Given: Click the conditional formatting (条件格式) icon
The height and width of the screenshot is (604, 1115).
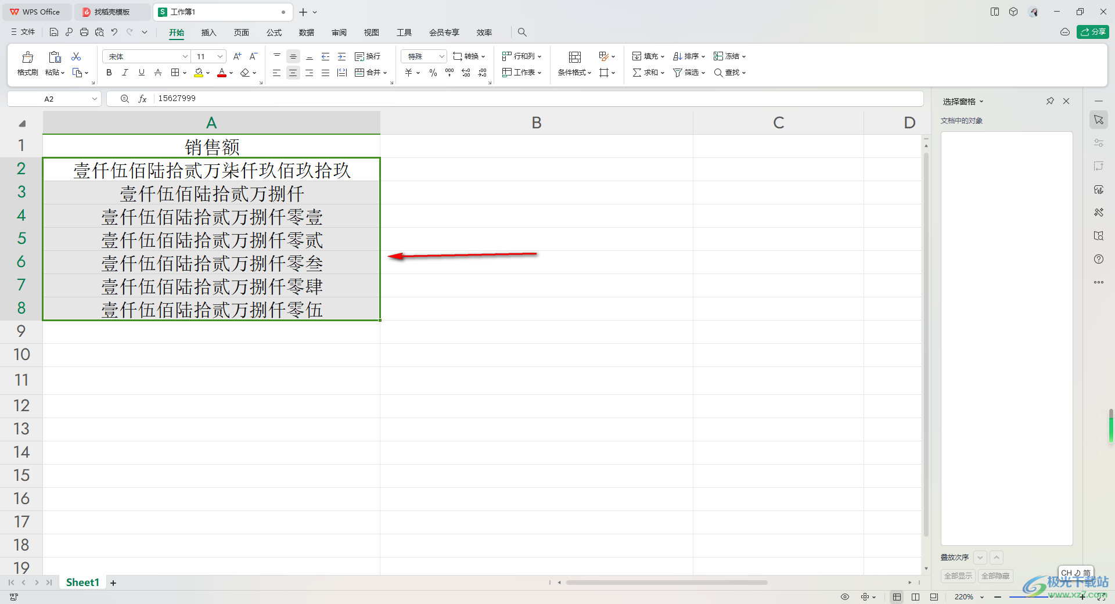Looking at the screenshot, I should [x=574, y=57].
